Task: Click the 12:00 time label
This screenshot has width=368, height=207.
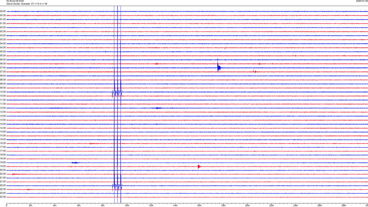Action: [3, 108]
